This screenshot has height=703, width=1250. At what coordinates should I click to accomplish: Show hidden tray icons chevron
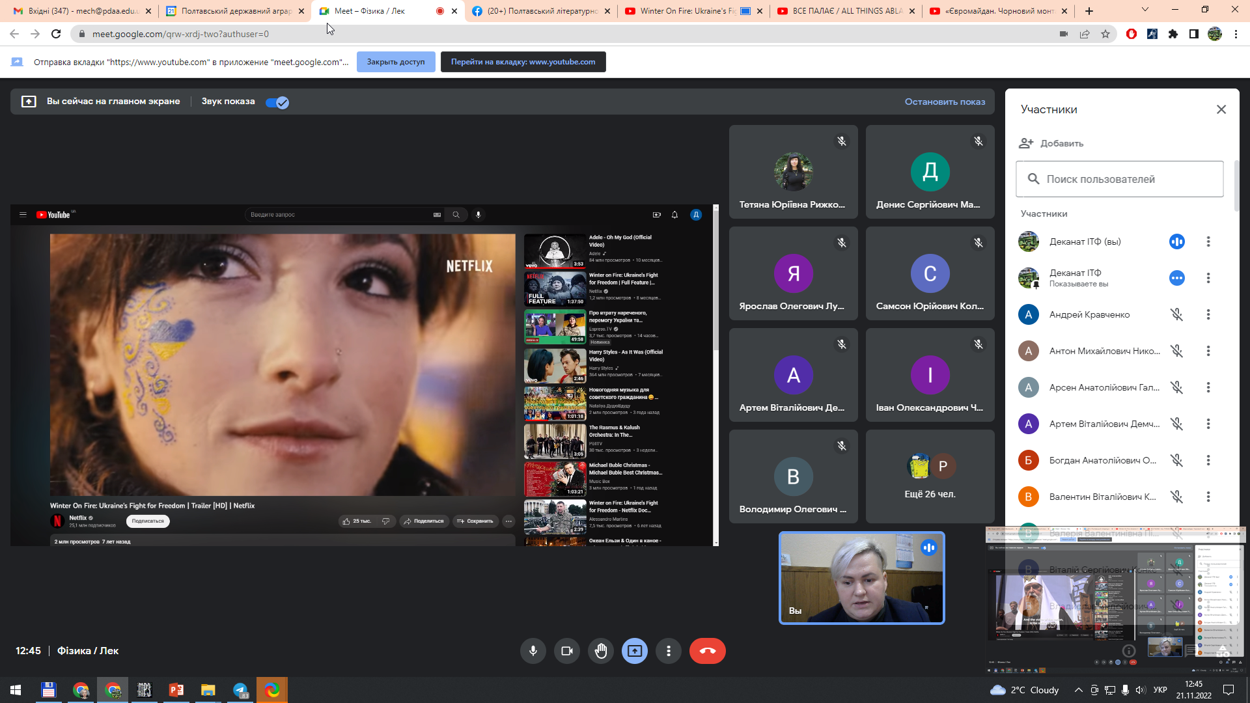(x=1079, y=690)
